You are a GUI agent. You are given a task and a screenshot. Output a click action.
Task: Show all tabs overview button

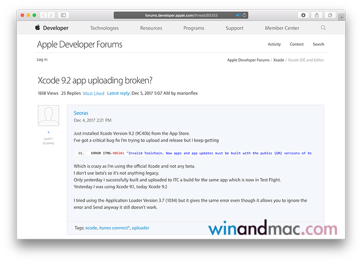point(330,15)
